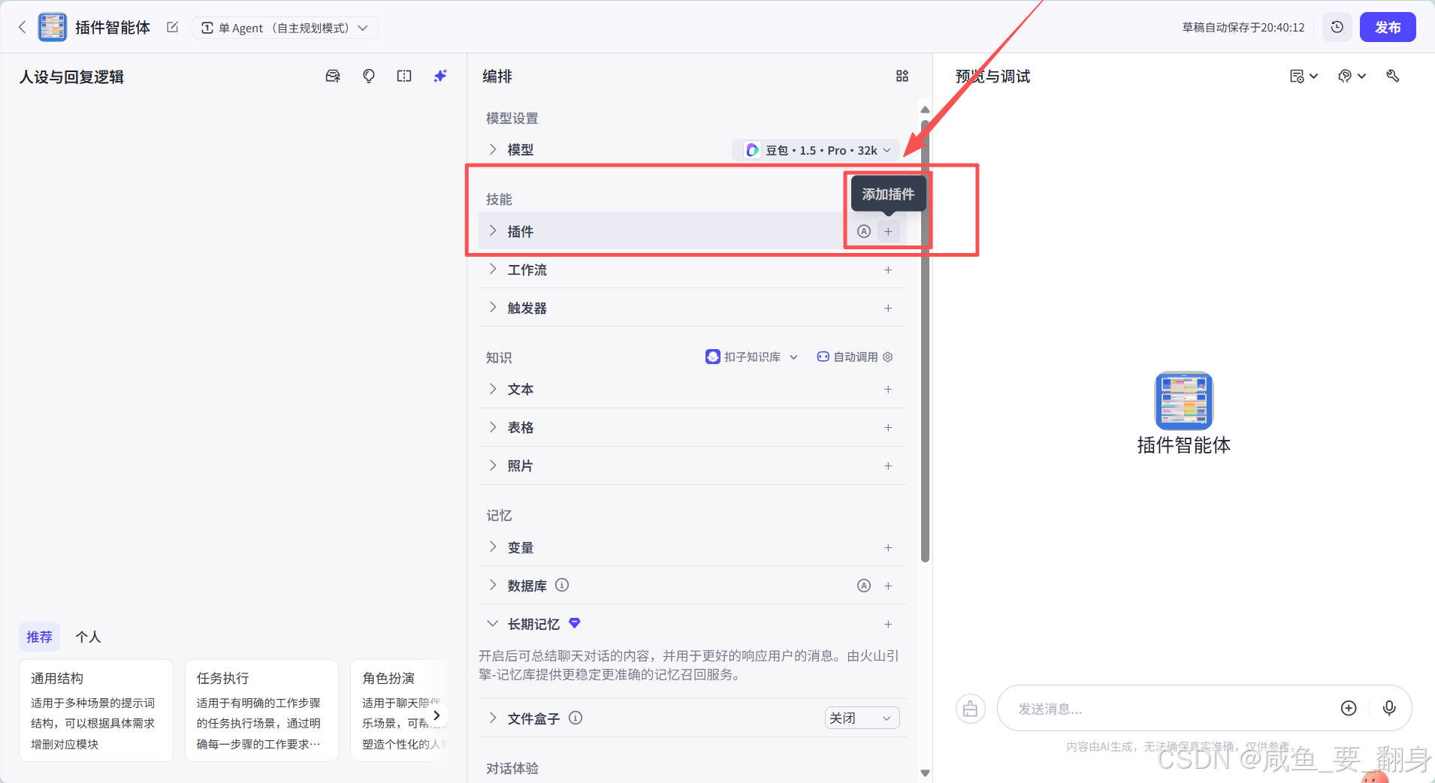
Task: Switch to the 个人 tab
Action: (88, 637)
